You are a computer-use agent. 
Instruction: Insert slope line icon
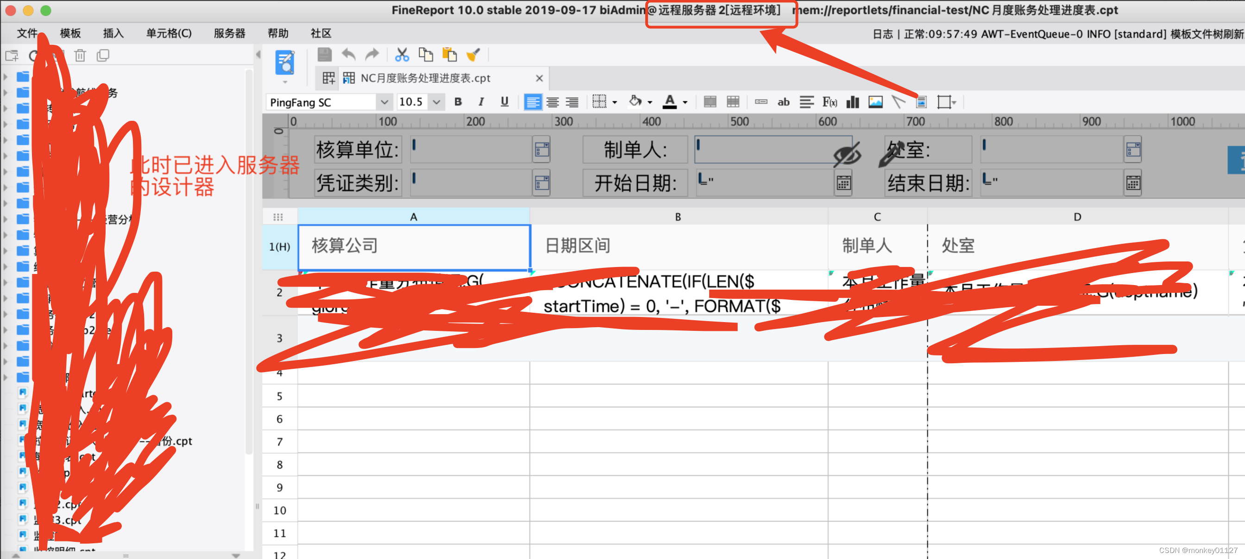(899, 102)
